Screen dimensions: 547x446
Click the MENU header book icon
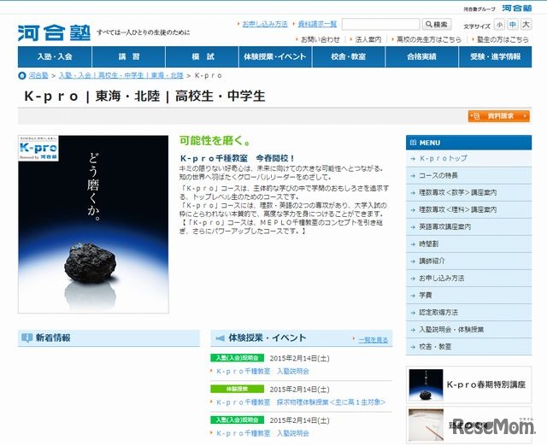click(413, 143)
